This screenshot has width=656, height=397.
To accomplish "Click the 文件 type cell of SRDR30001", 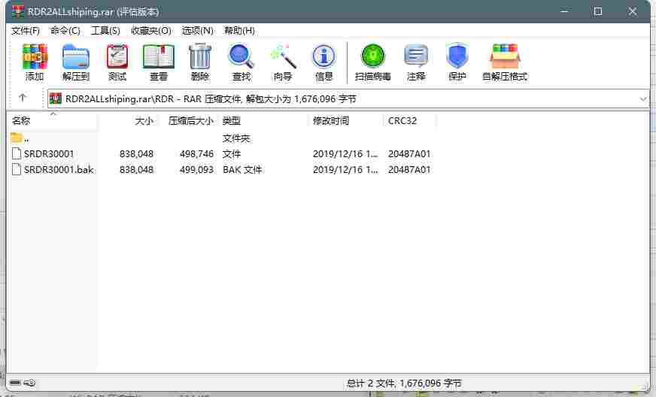I will (x=232, y=154).
